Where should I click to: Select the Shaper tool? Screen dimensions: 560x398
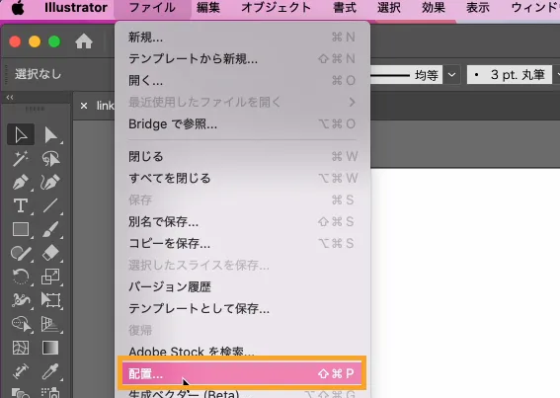(x=21, y=253)
